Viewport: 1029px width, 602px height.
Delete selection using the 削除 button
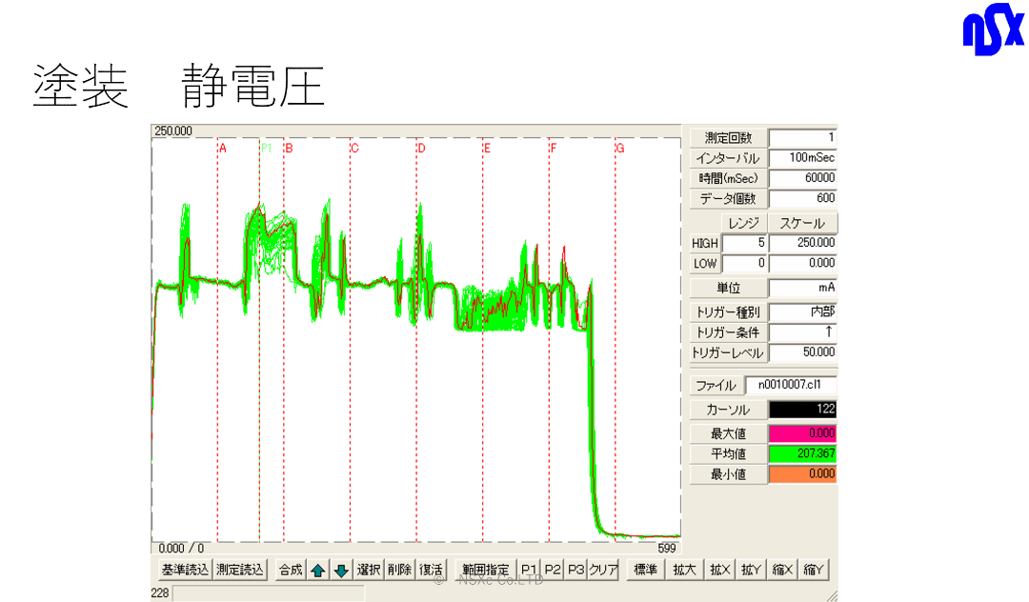[x=399, y=570]
